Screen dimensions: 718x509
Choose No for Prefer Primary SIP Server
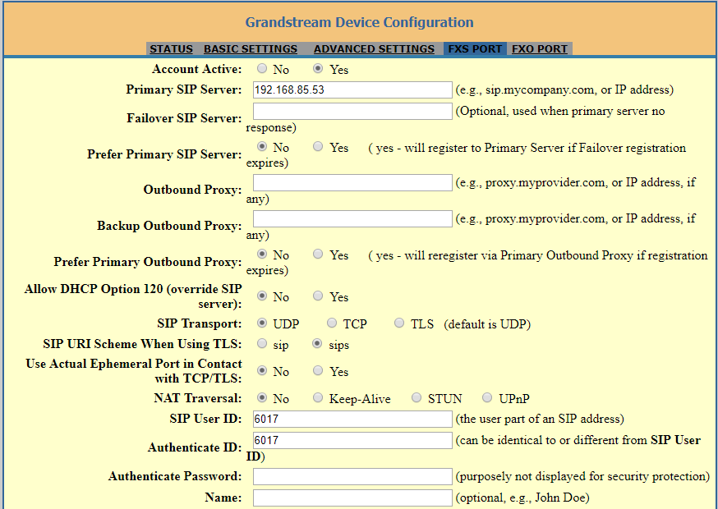262,146
